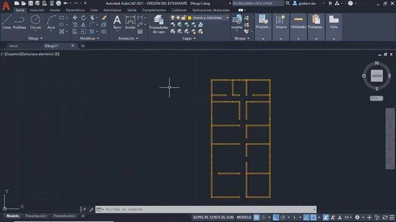Select the Scale tool in Modificar panel
This screenshot has width=396, height=222.
click(x=84, y=31)
